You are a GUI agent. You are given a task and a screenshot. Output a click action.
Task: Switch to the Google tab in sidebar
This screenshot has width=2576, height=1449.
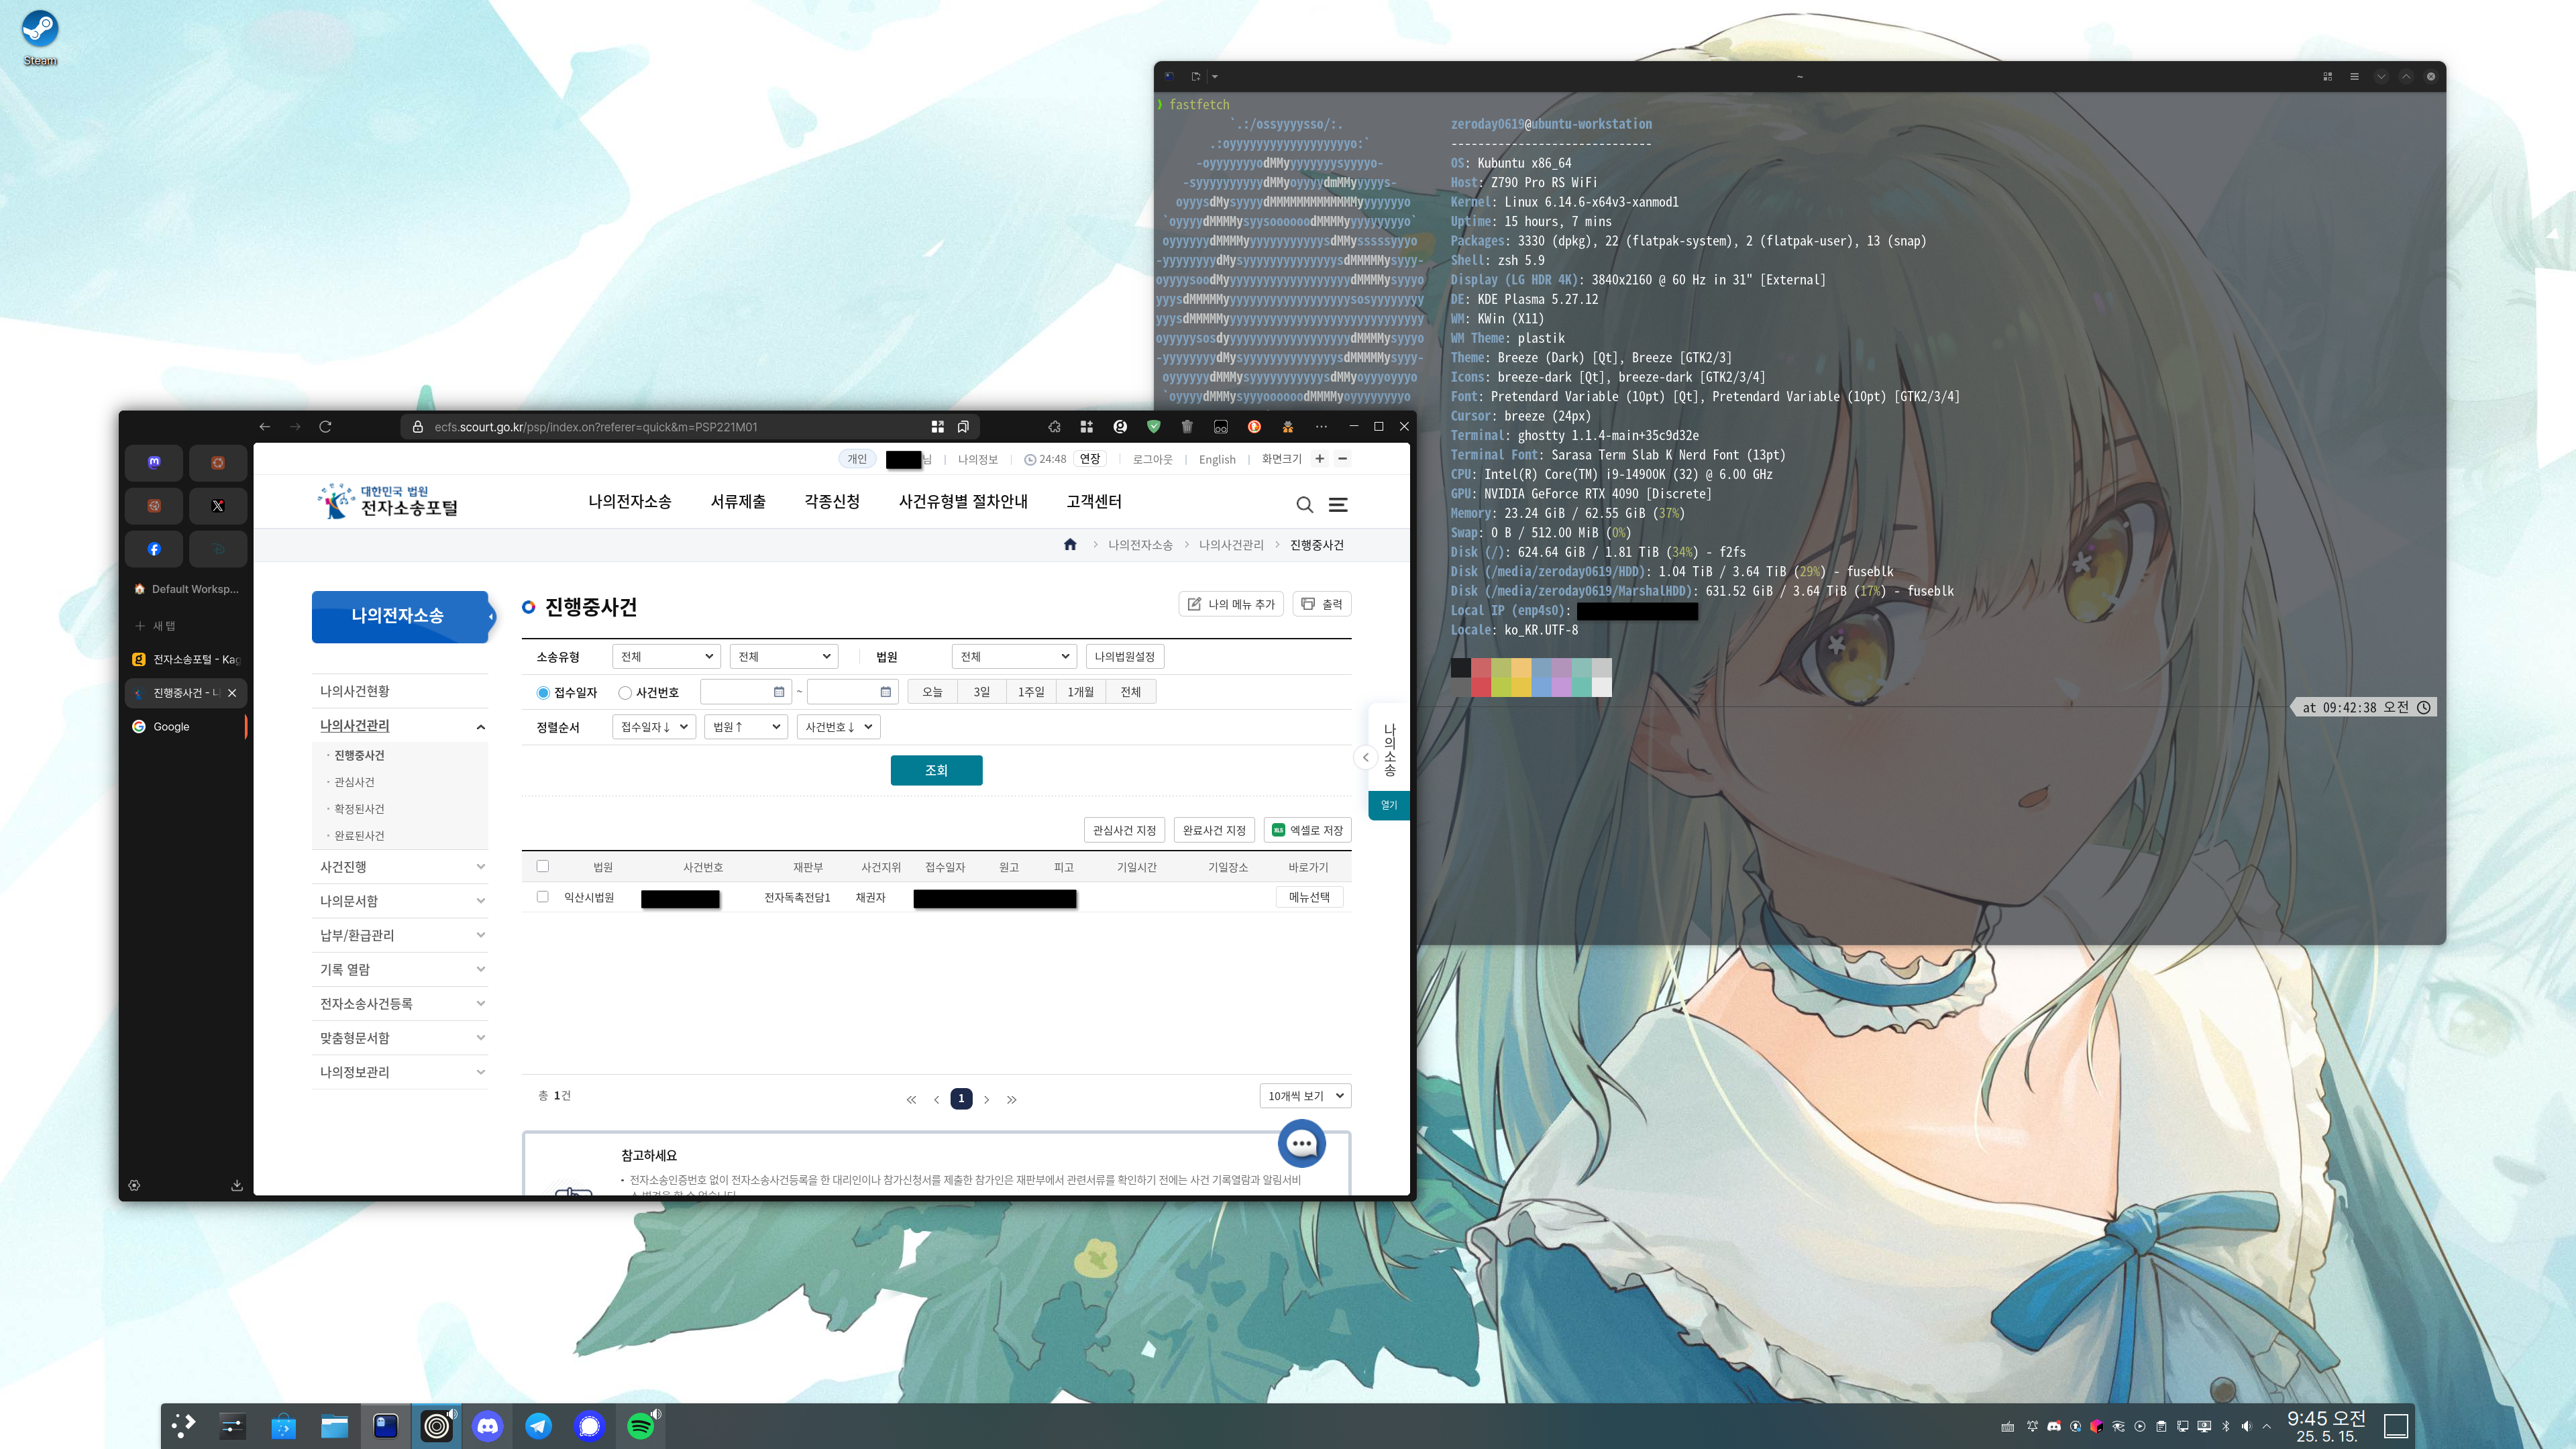coord(186,727)
